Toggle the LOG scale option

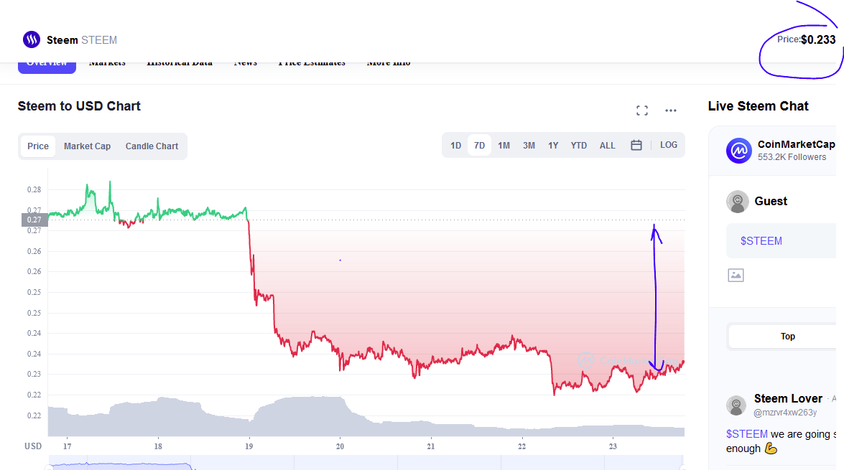pos(668,145)
